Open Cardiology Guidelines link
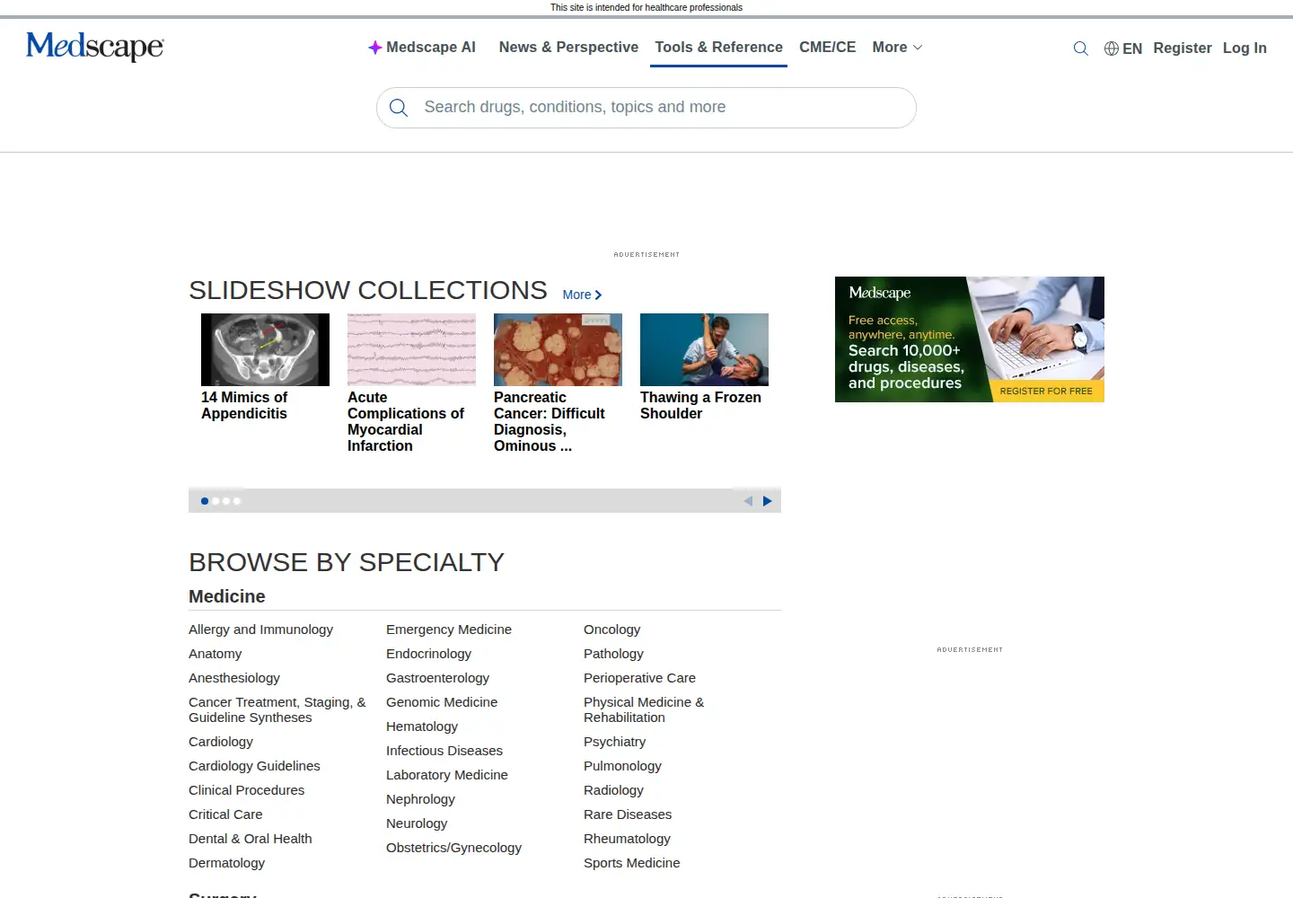This screenshot has height=898, width=1293. [254, 766]
